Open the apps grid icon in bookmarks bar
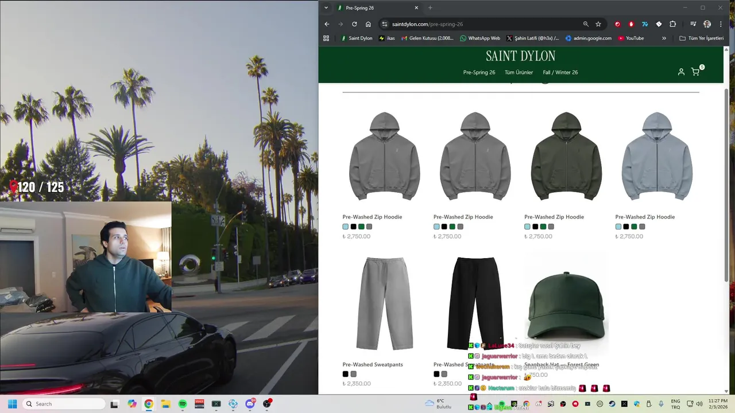The width and height of the screenshot is (735, 413). tap(326, 38)
